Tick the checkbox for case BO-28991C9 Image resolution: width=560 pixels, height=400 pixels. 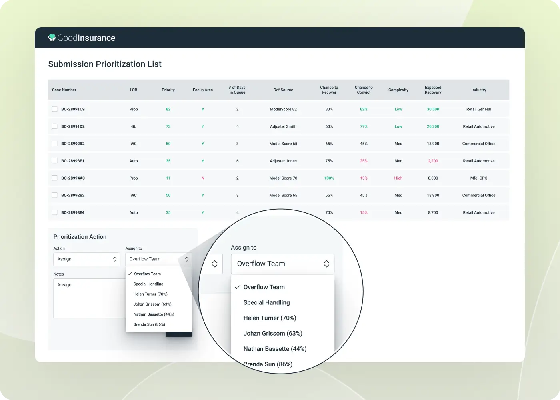[x=55, y=109]
